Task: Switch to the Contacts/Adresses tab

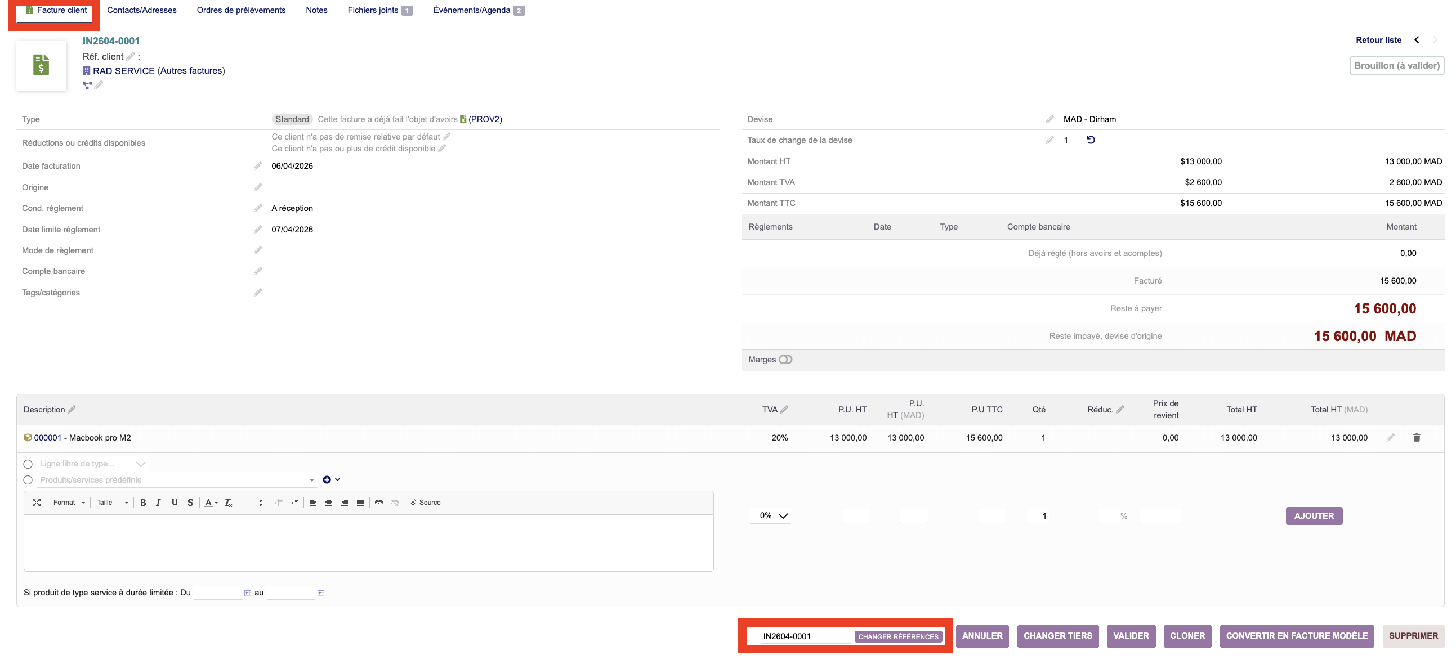Action: pos(141,10)
